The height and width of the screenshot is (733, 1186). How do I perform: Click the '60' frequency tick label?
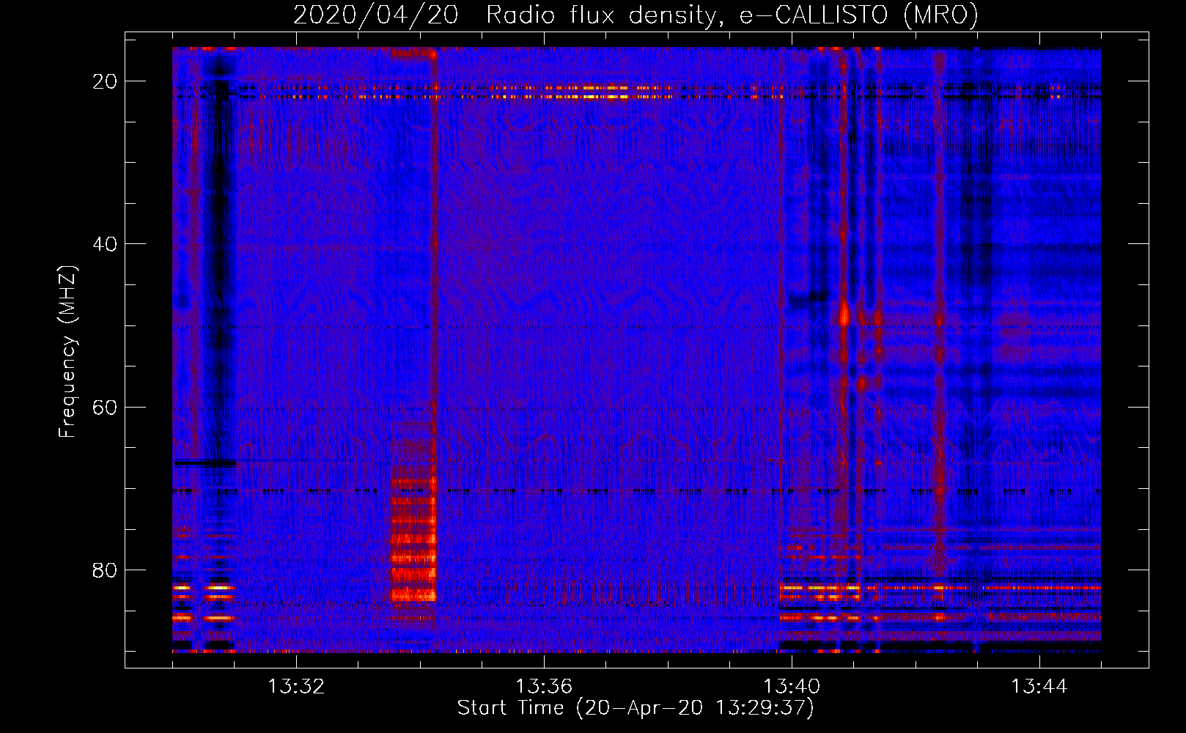pyautogui.click(x=105, y=407)
